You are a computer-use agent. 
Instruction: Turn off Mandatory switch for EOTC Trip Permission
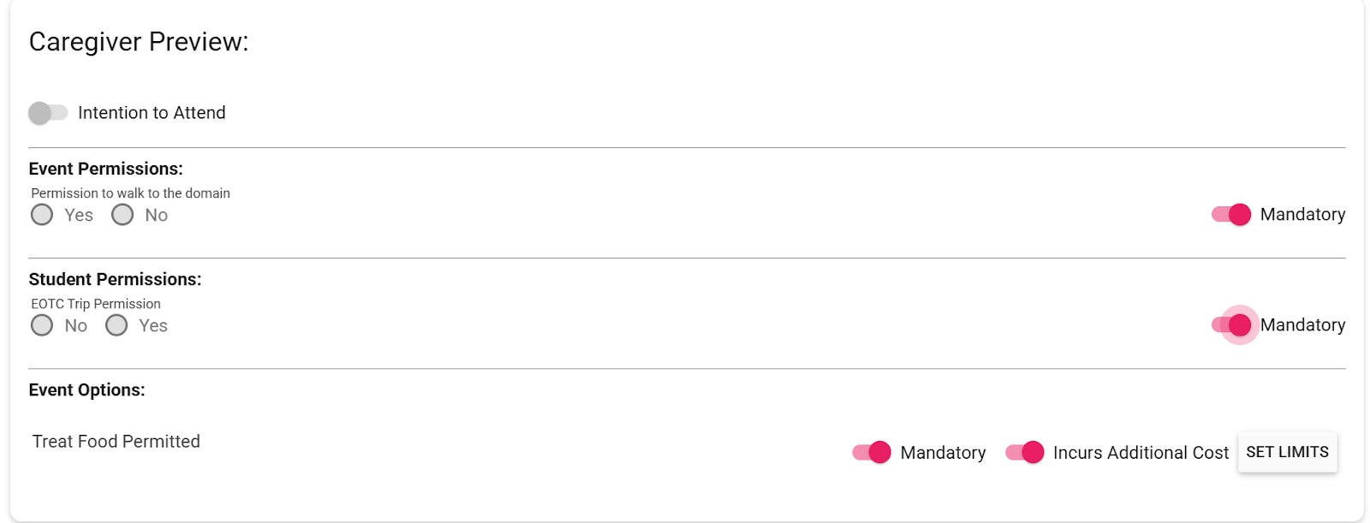point(1231,325)
